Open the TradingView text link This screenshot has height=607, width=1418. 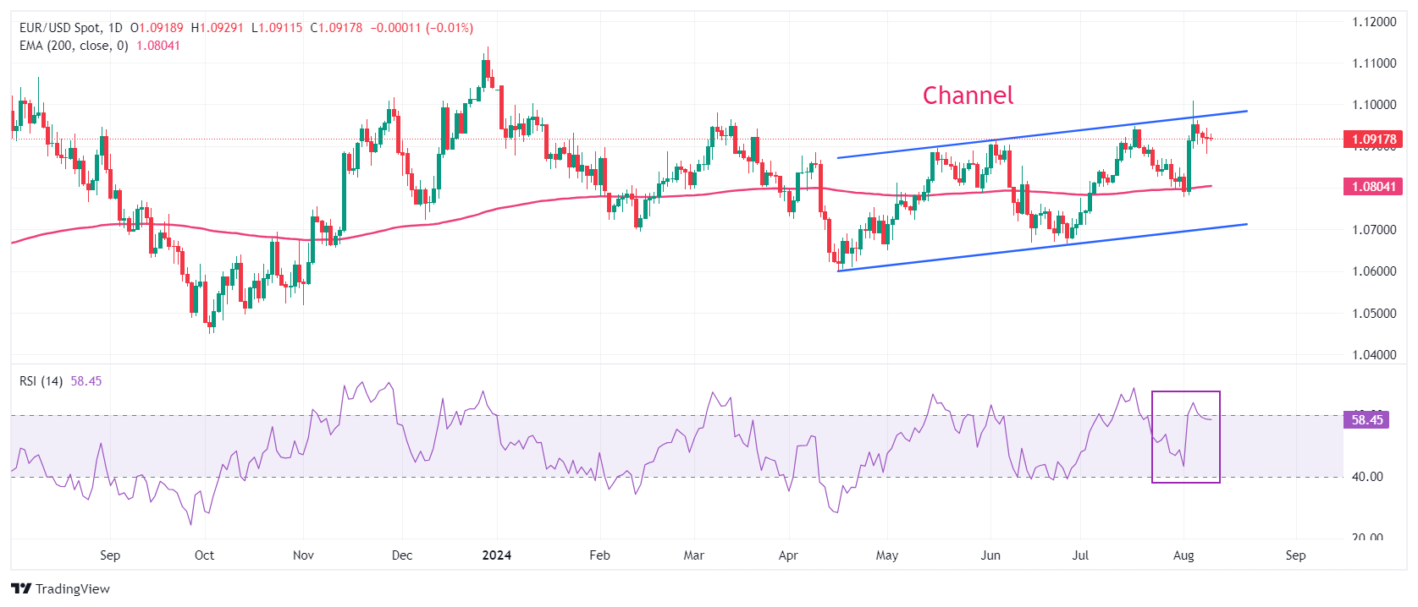73,589
